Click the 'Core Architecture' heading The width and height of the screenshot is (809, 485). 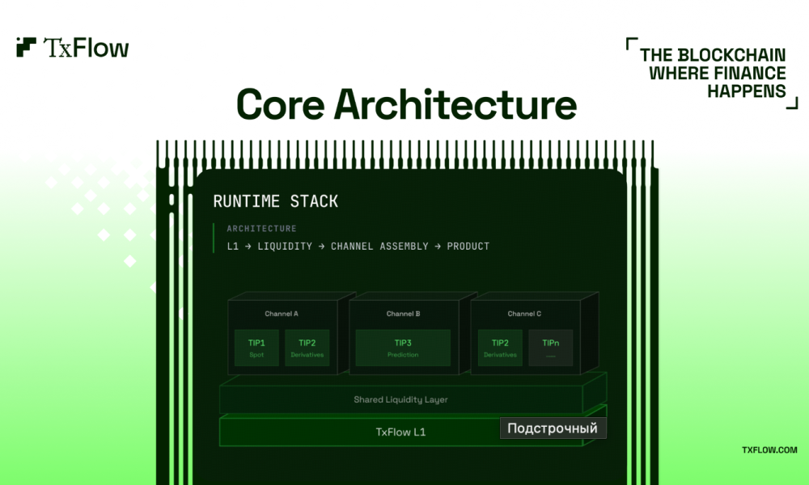(407, 104)
